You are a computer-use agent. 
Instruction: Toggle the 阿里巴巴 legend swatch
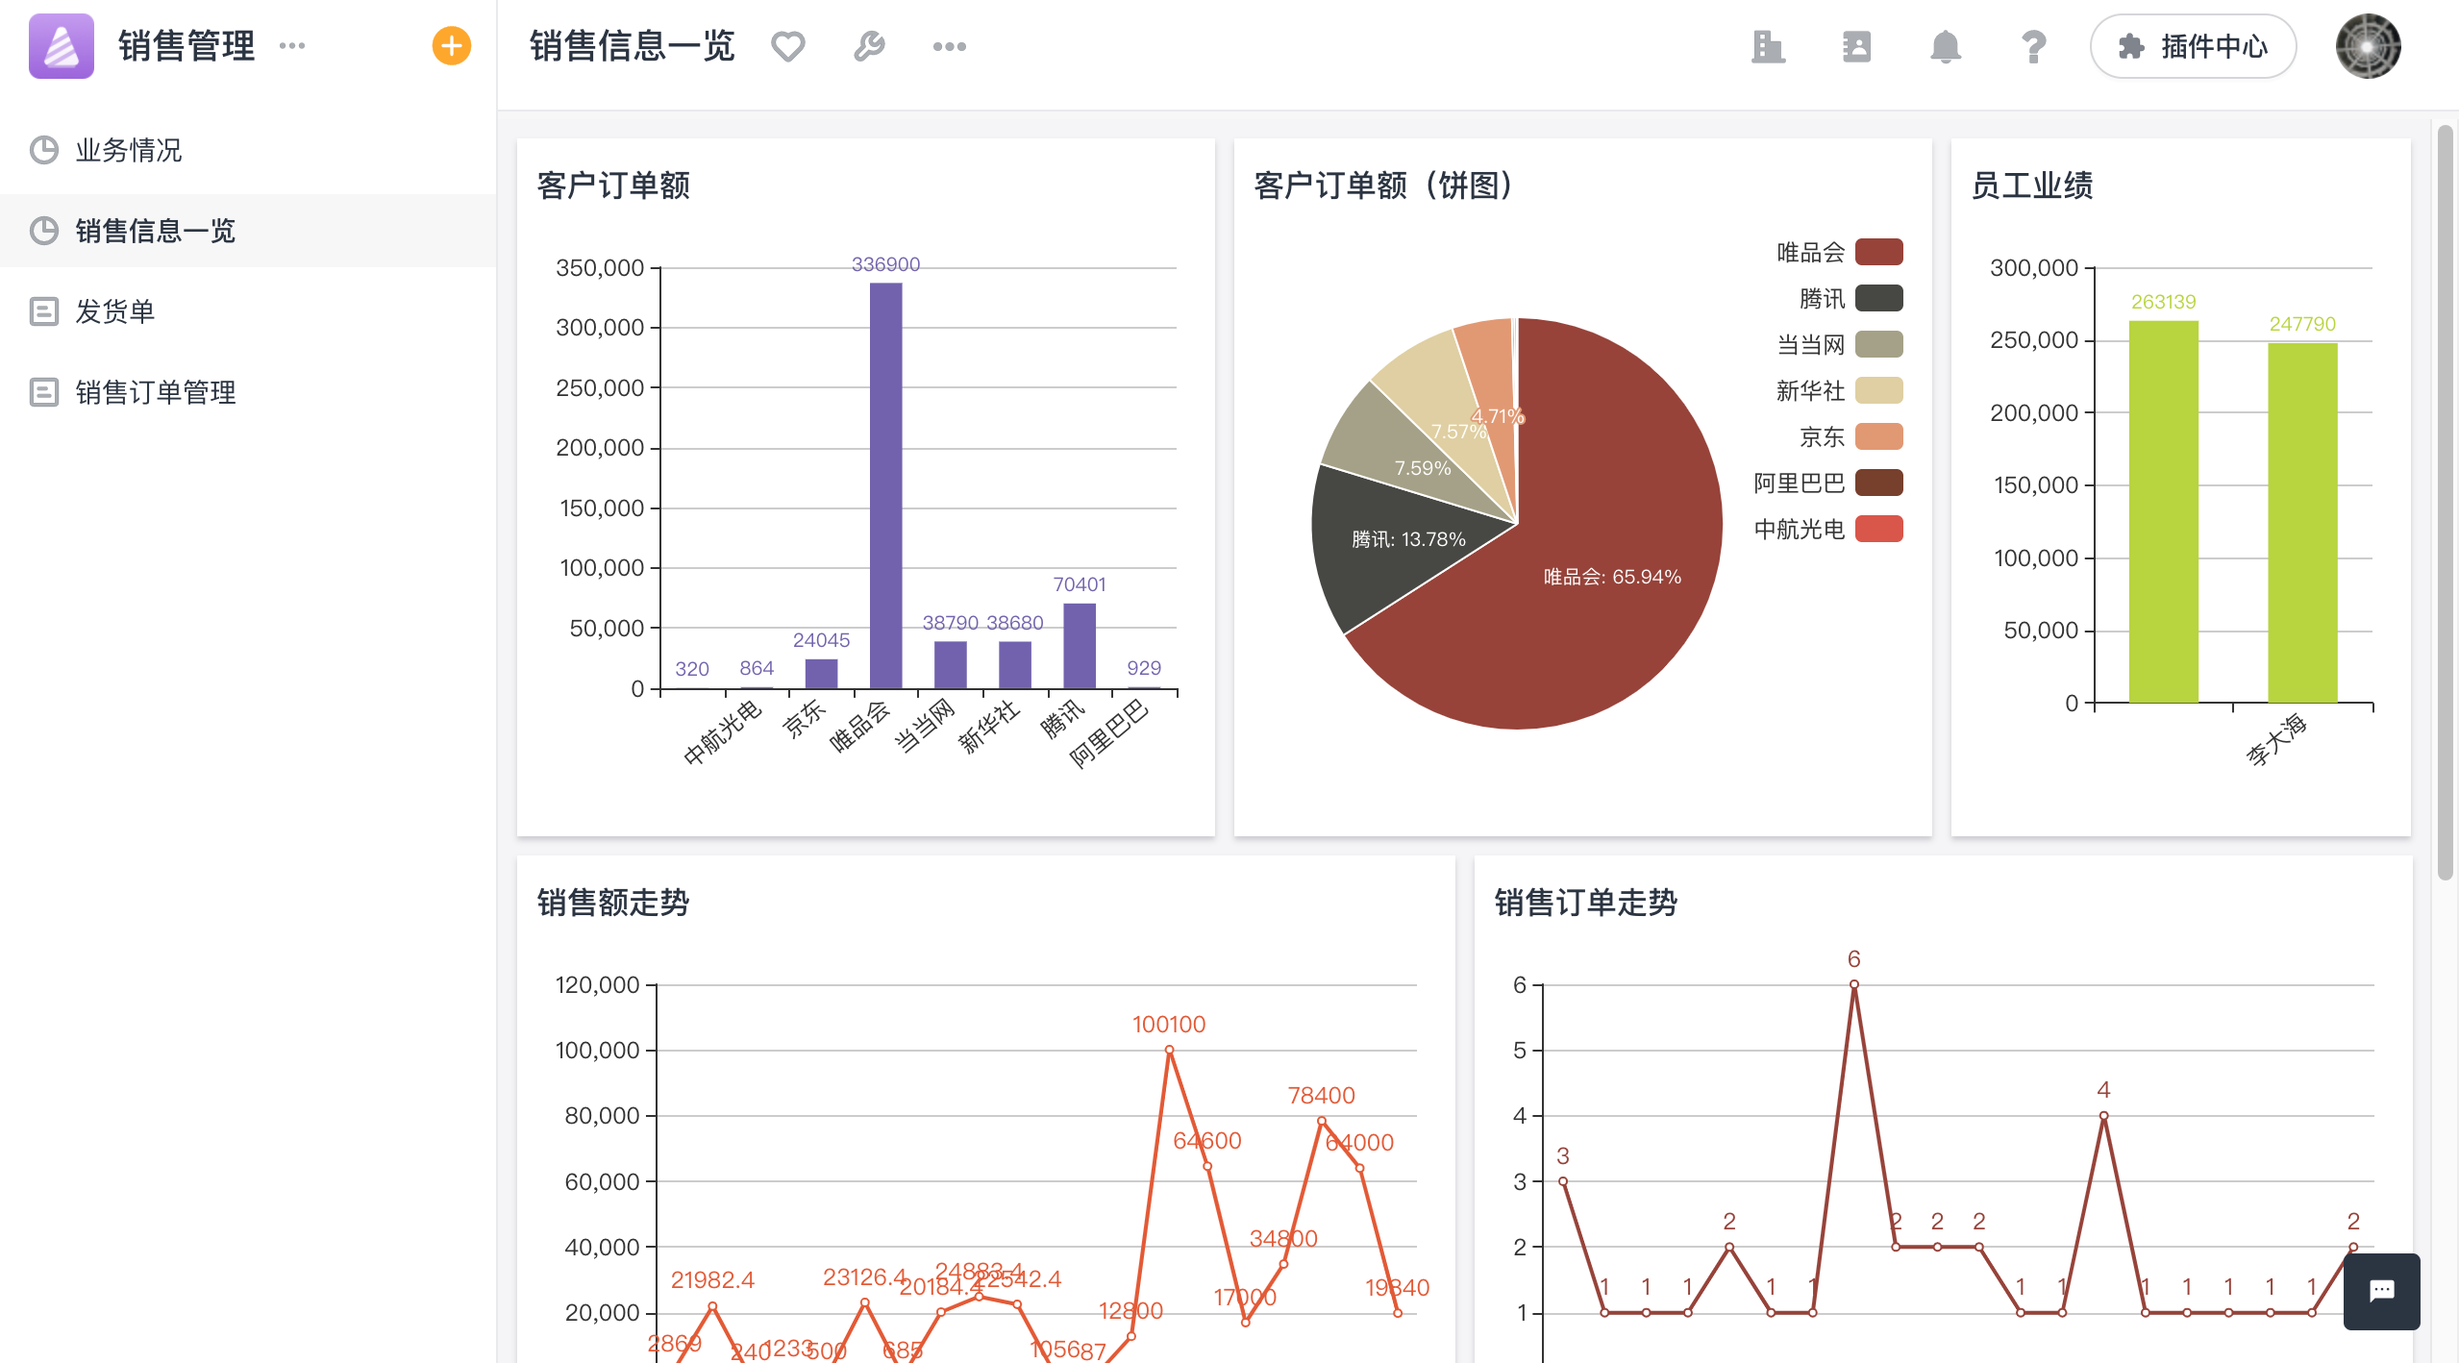pyautogui.click(x=1878, y=483)
